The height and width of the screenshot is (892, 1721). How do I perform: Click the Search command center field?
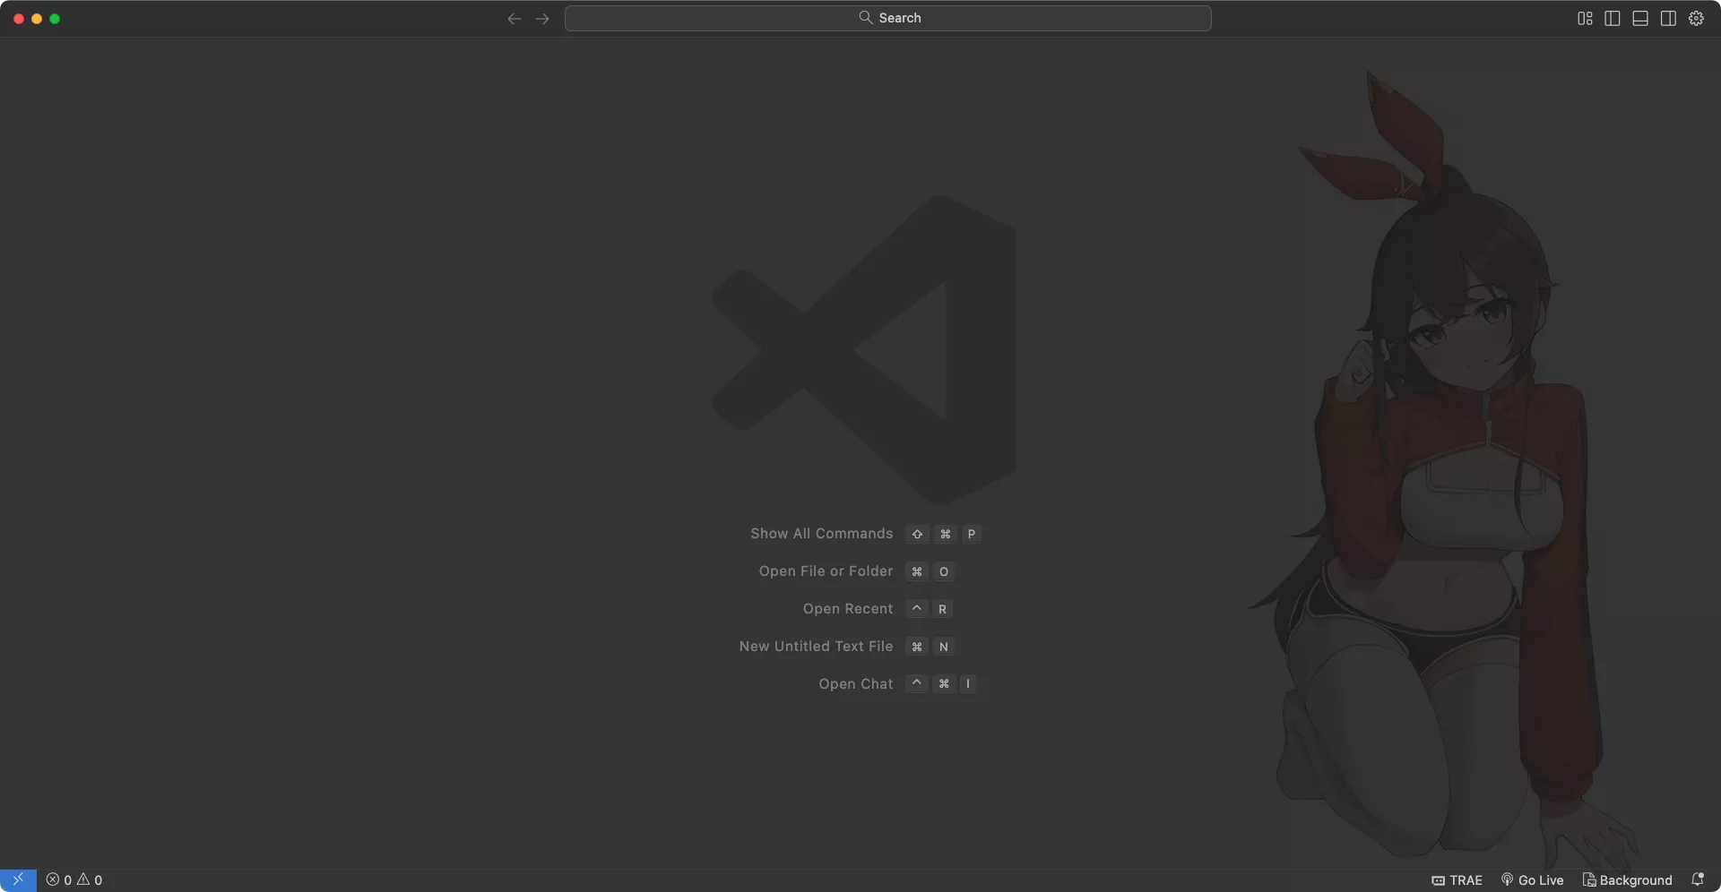coord(887,18)
